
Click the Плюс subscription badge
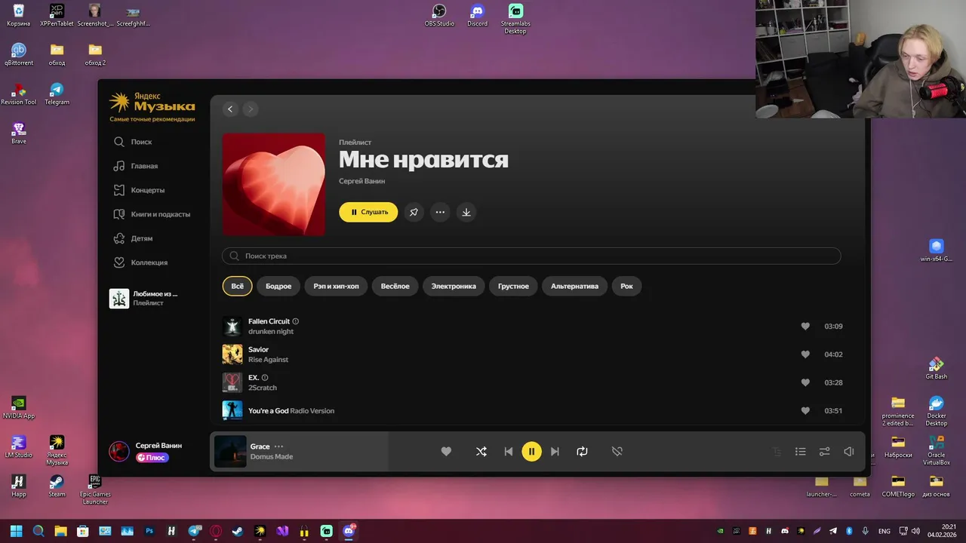coord(152,458)
